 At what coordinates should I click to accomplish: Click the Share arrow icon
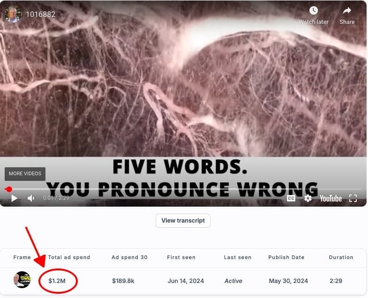tap(346, 11)
